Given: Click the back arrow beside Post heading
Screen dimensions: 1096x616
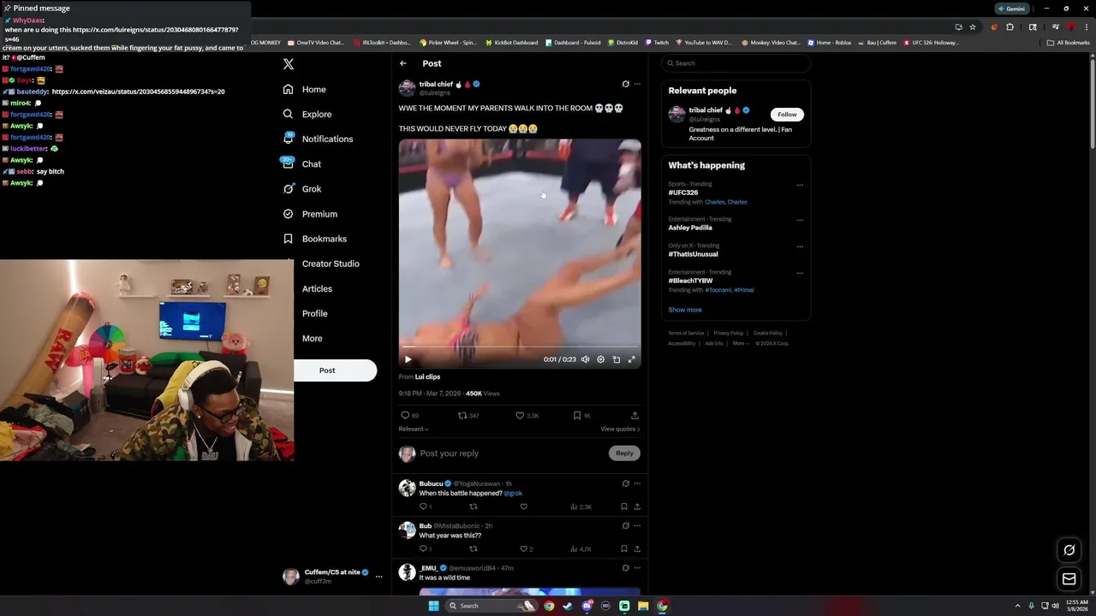Looking at the screenshot, I should [403, 63].
